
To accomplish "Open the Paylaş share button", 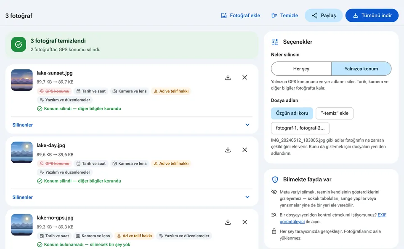I will [324, 16].
